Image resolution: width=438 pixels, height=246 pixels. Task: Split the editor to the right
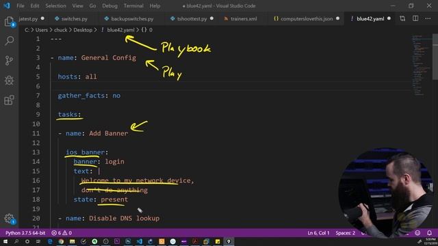pyautogui.click(x=415, y=18)
